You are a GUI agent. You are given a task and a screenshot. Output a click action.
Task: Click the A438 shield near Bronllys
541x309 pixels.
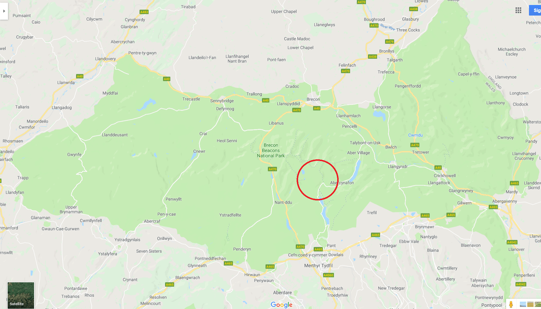pos(372,57)
